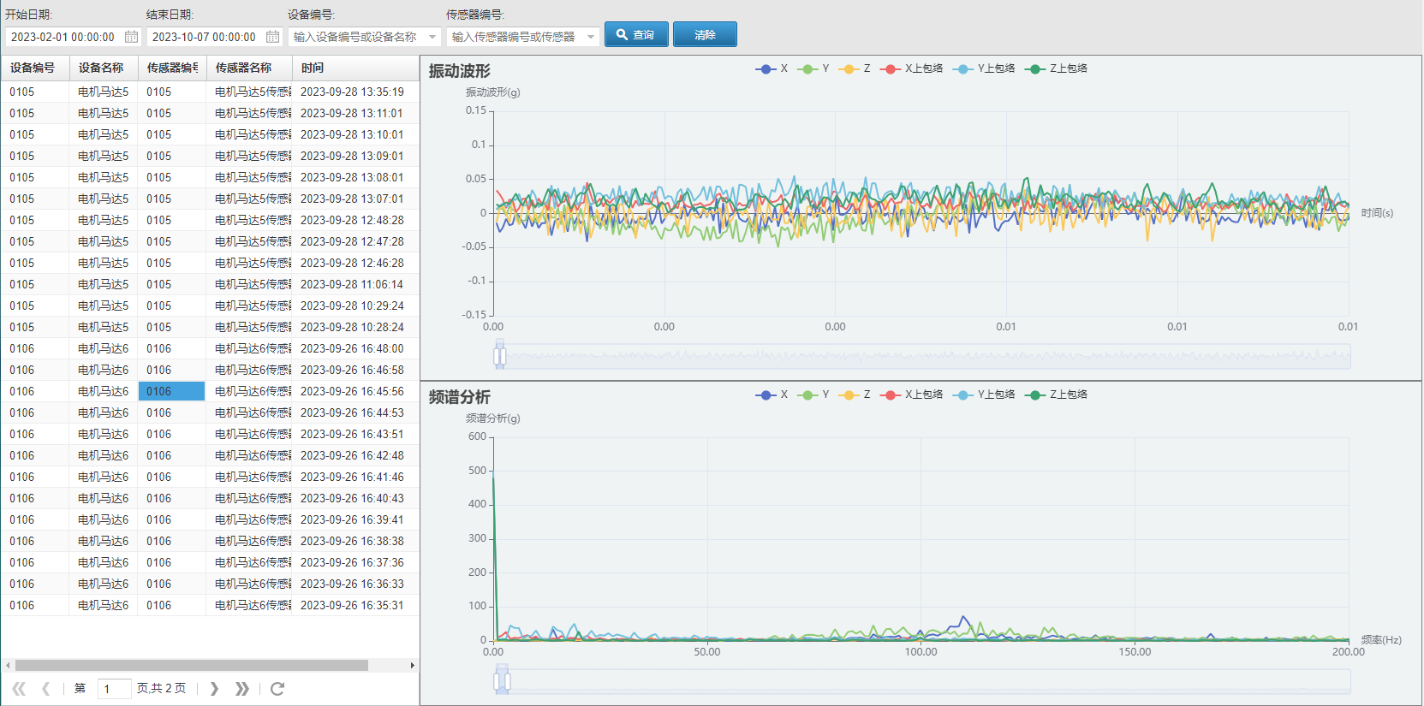
Task: Toggle Z series in the spectrum analysis legend
Action: (x=855, y=395)
